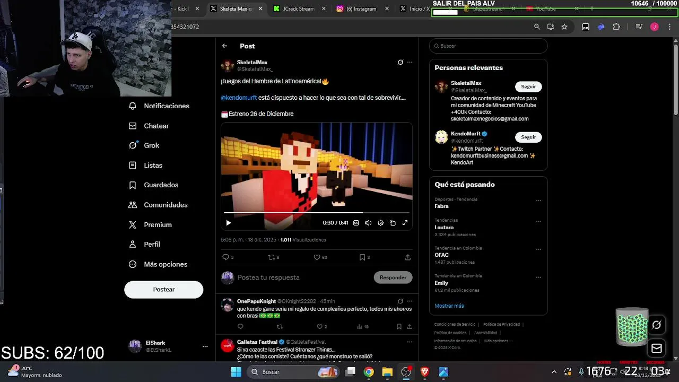Open Grok from the sidebar
Viewport: 679px width, 382px height.
pos(144,145)
